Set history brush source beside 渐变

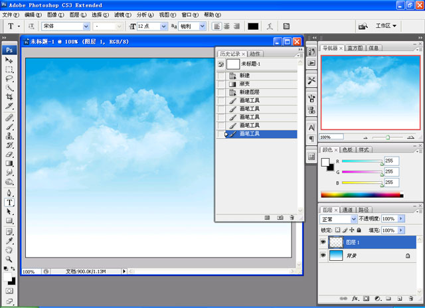[221, 84]
